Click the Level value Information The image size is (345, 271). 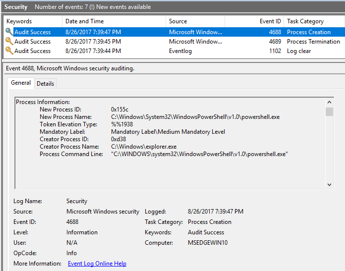coord(82,232)
